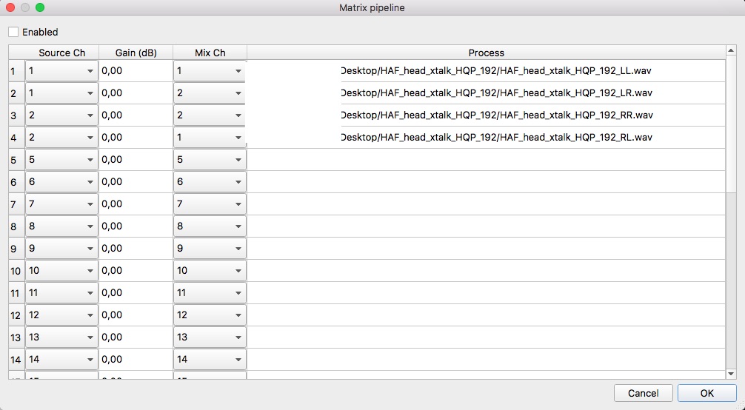This screenshot has width=745, height=410.
Task: Open Mix Ch dropdown in row 14
Action: point(210,360)
